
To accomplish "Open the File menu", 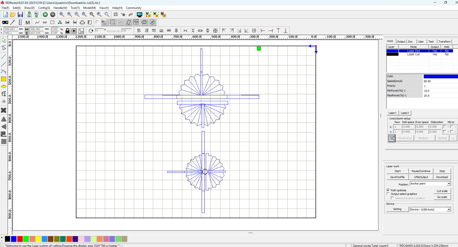I will pyautogui.click(x=5, y=8).
